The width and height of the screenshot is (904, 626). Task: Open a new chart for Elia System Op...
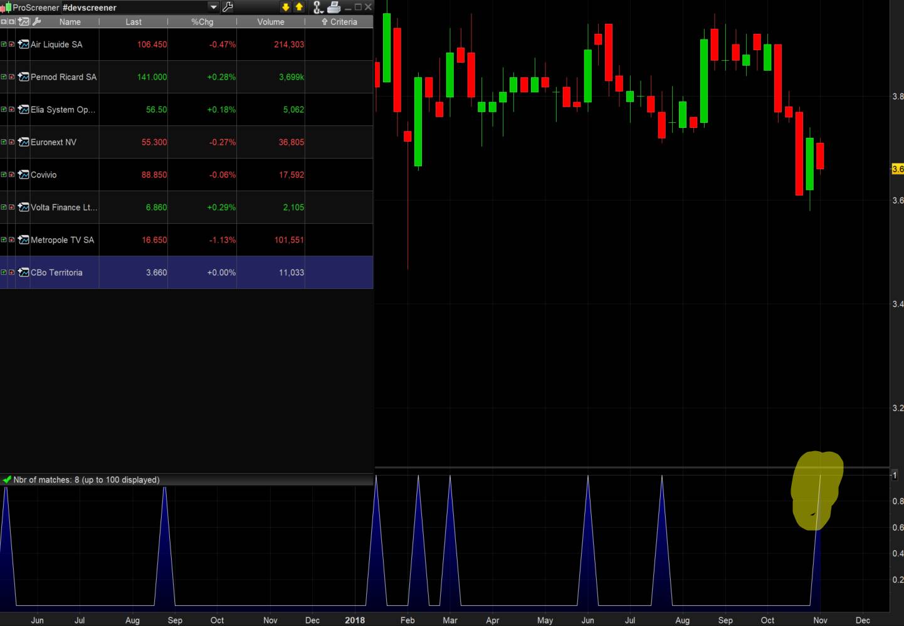pyautogui.click(x=24, y=110)
